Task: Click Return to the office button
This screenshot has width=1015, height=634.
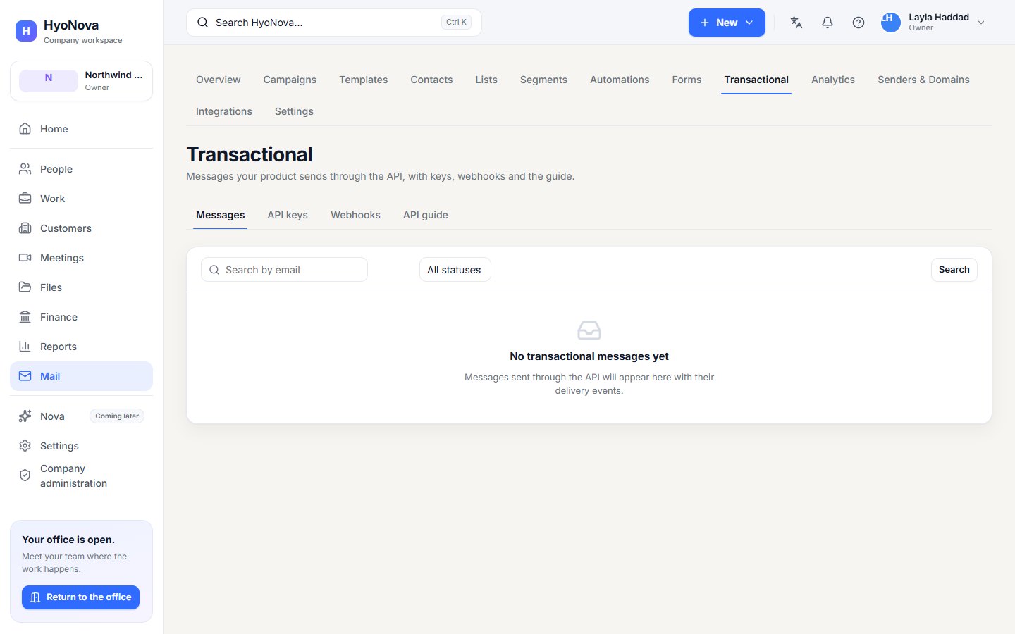Action: point(81,597)
